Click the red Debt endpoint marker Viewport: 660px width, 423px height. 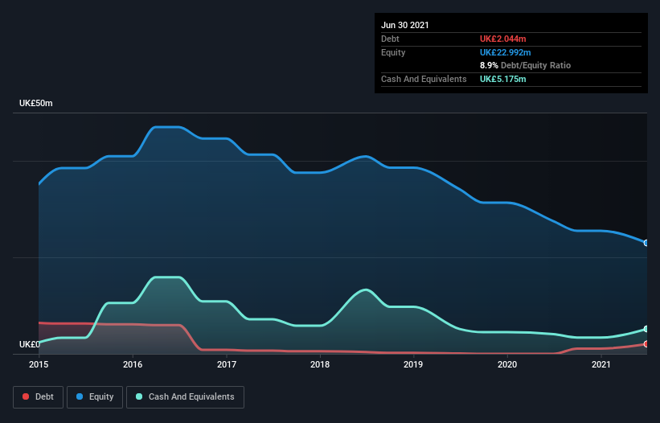point(646,344)
